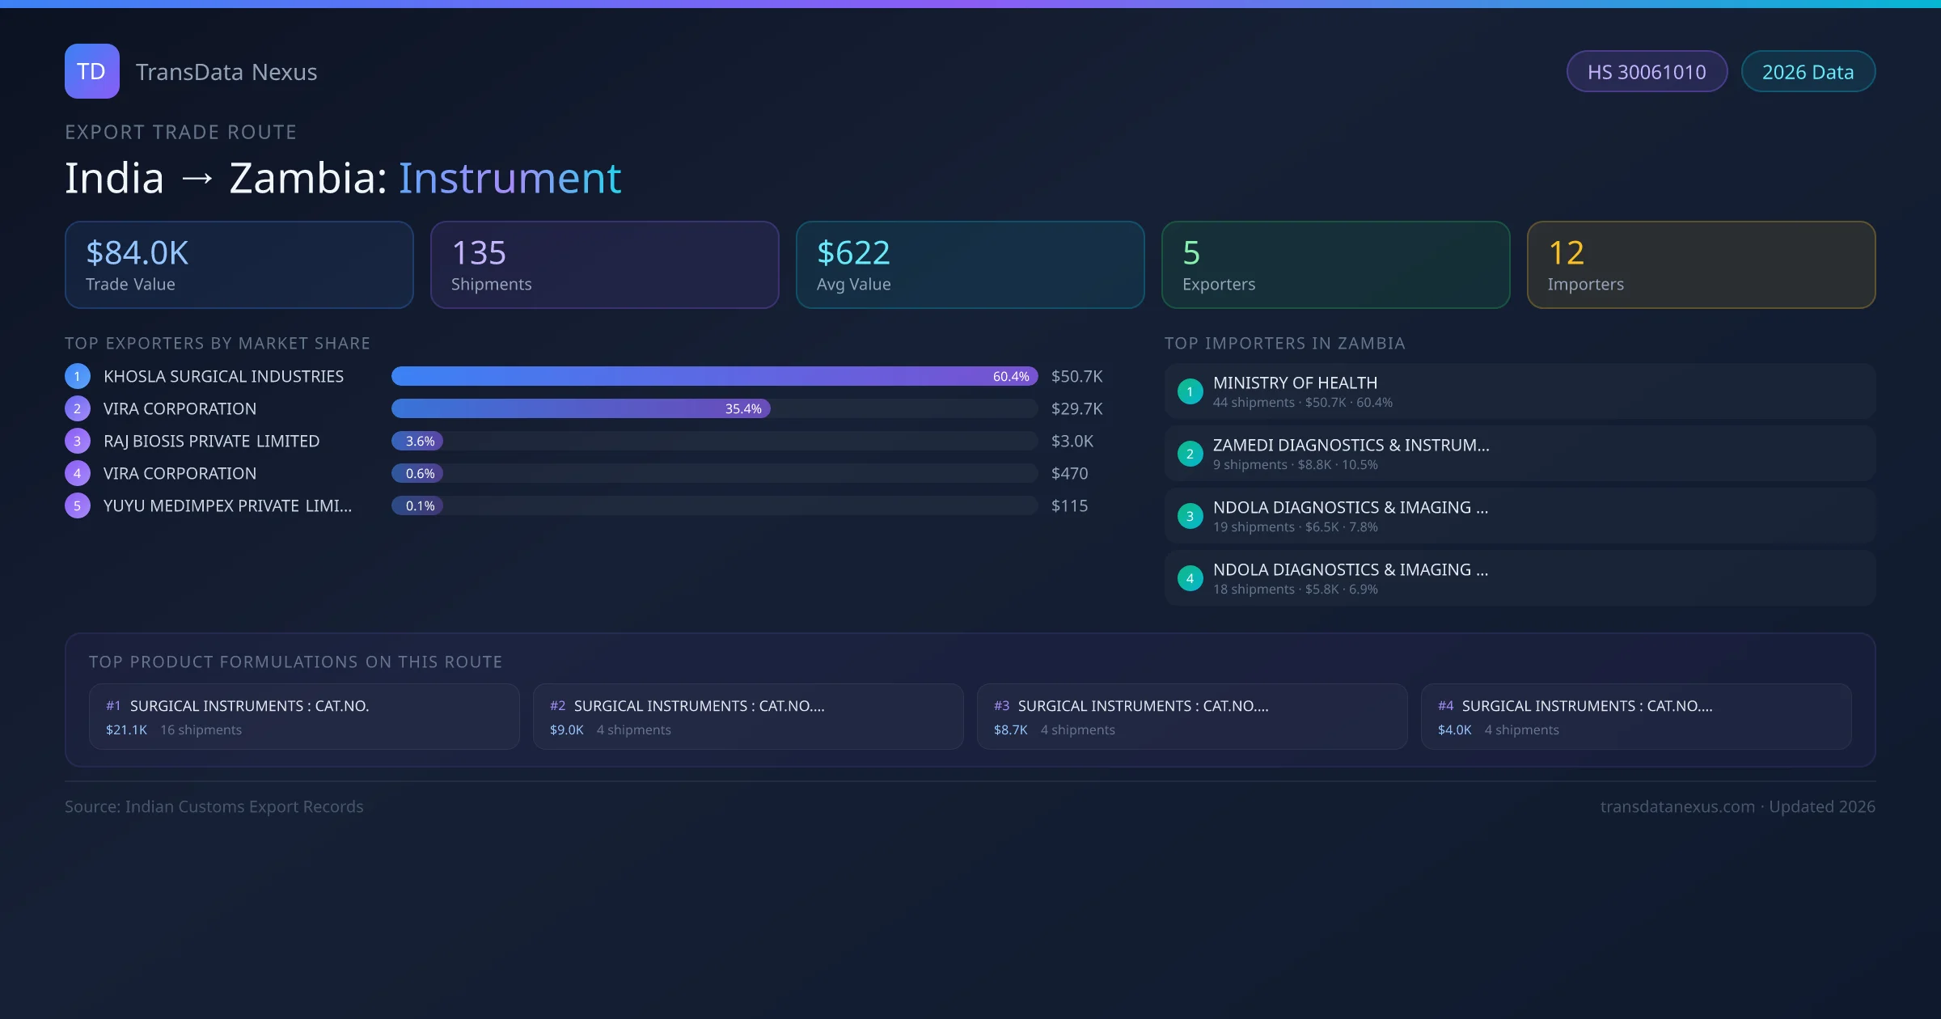Select the 2026 Data pill
Viewport: 1941px width, 1019px height.
click(1808, 72)
